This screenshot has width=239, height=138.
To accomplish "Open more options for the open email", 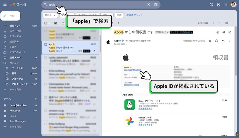I will pyautogui.click(x=230, y=41).
